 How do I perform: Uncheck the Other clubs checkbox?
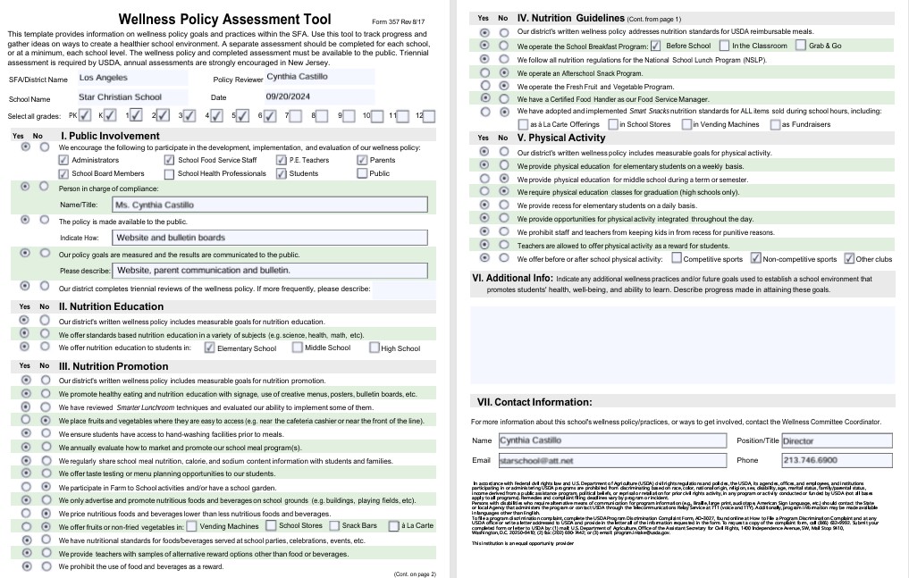(849, 259)
